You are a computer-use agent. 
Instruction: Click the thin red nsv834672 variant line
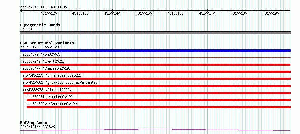tap(155, 57)
